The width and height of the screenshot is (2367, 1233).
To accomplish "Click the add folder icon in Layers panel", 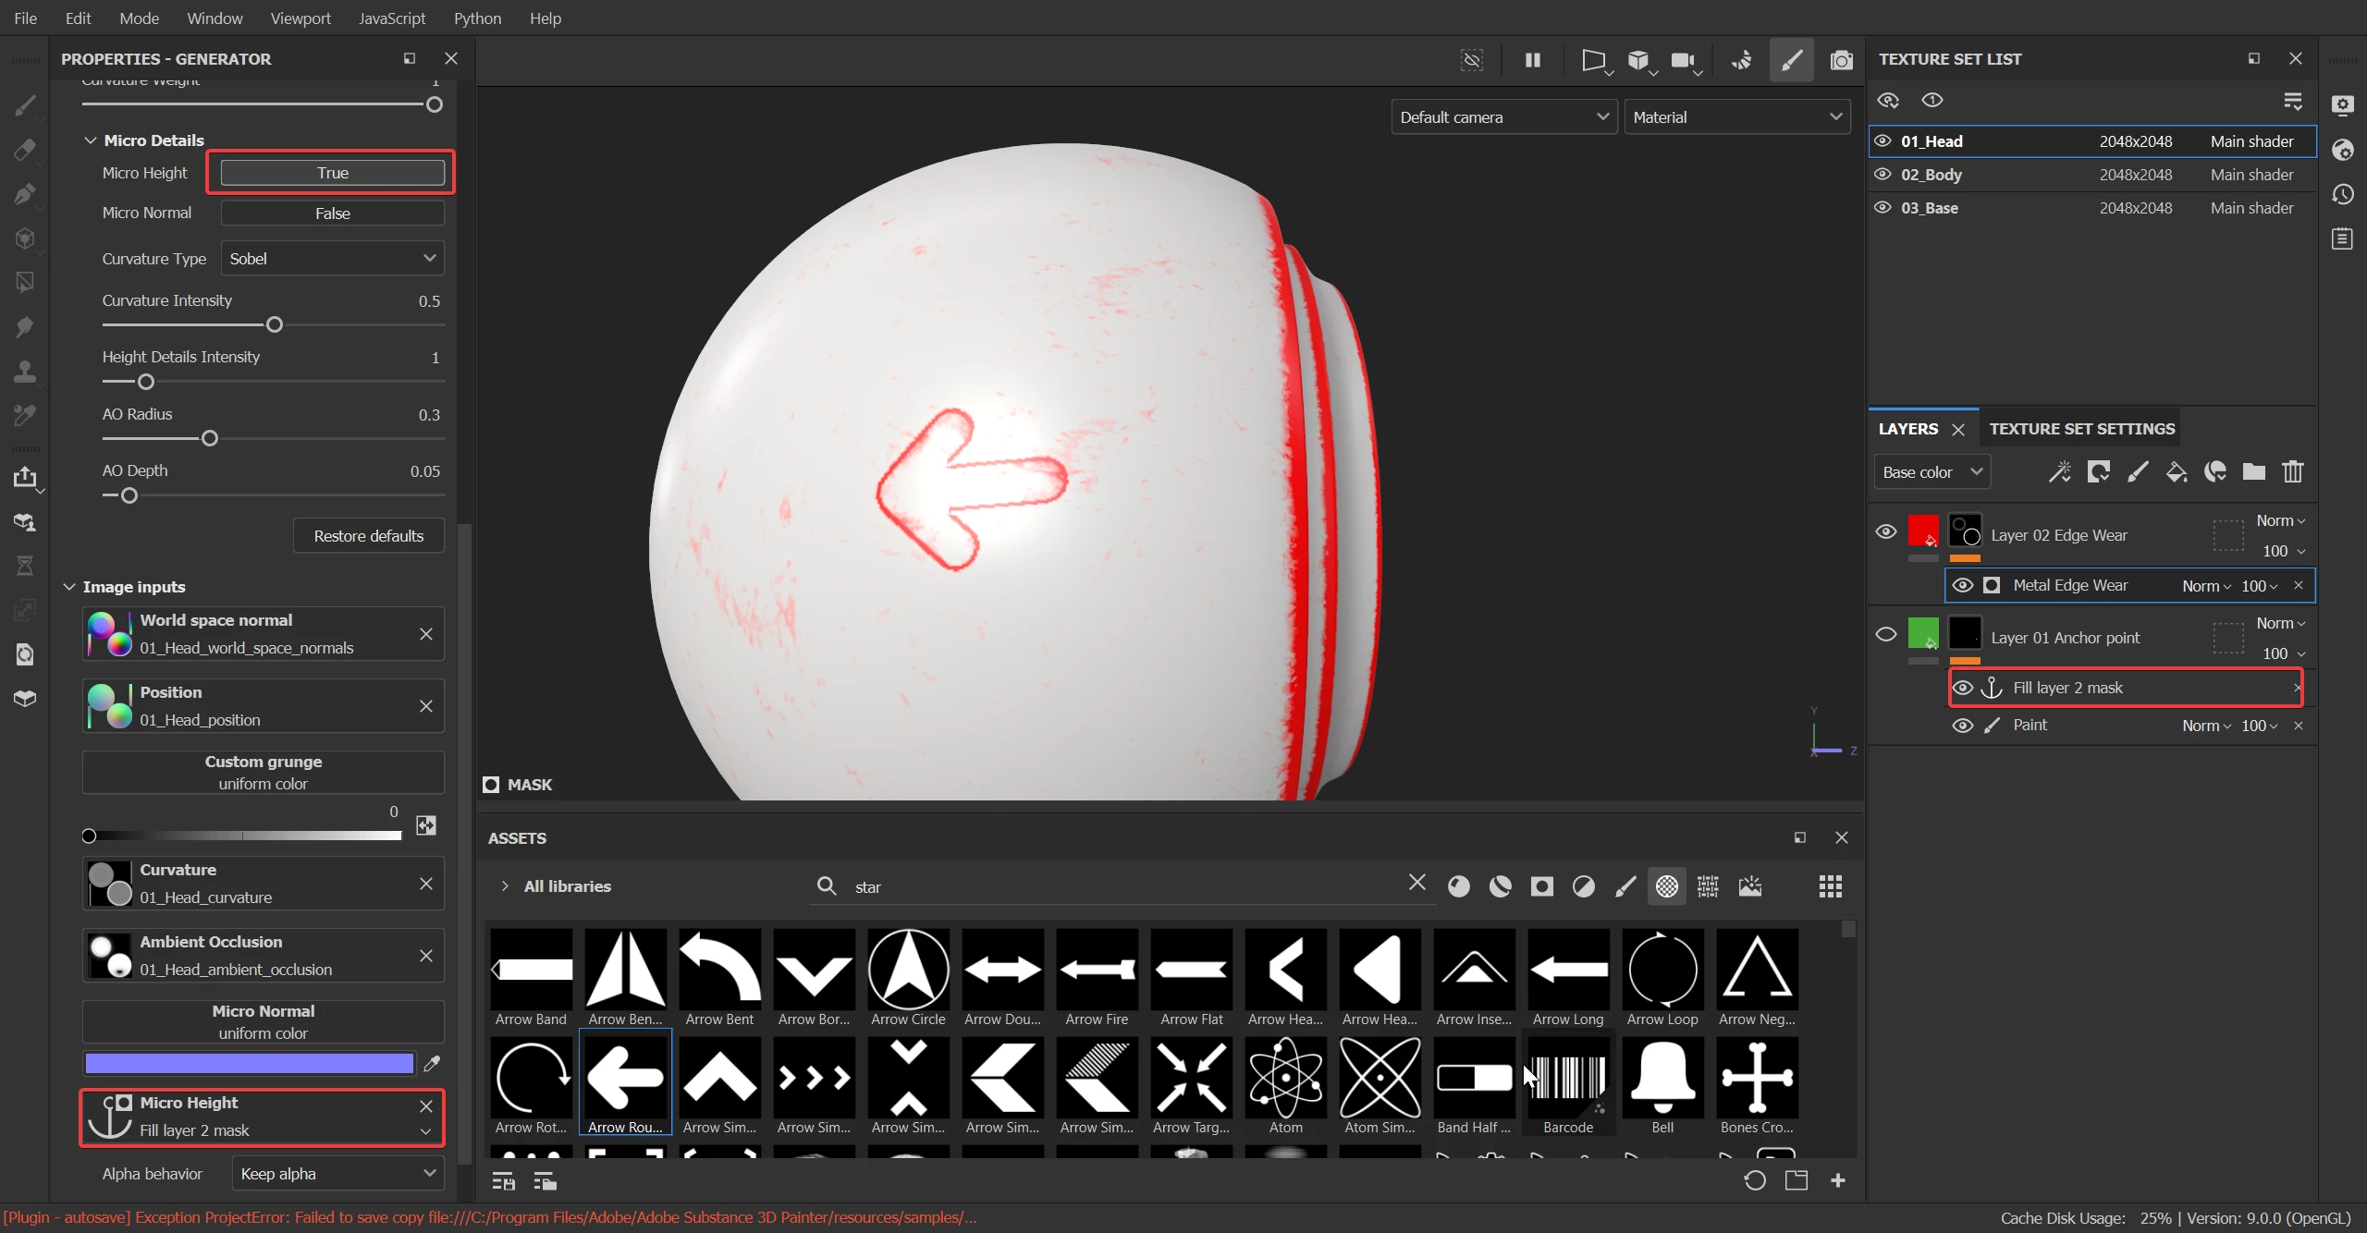I will [2253, 472].
